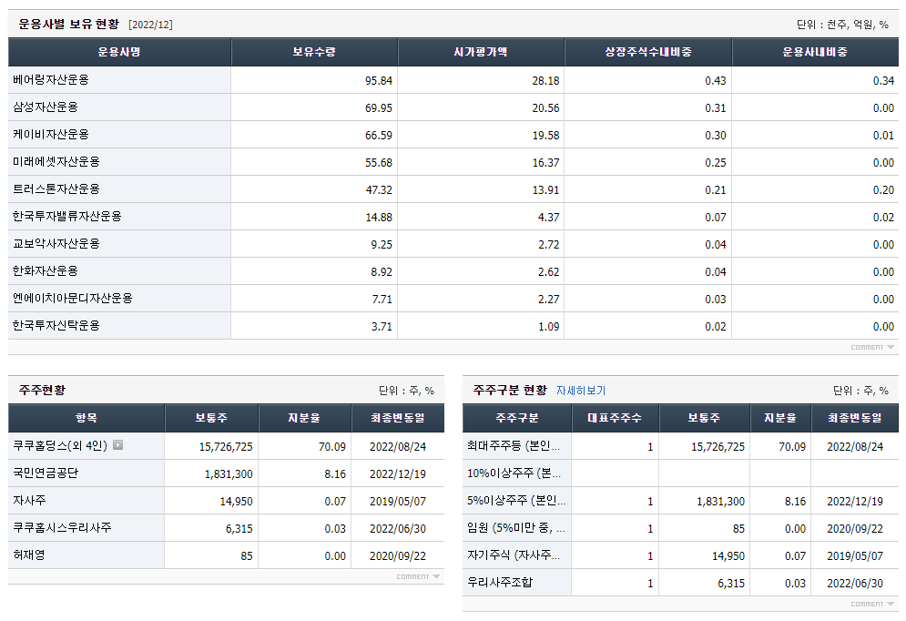The image size is (906, 621).
Task: Click the 운용사별 보유 현황 section title
Action: [x=69, y=25]
